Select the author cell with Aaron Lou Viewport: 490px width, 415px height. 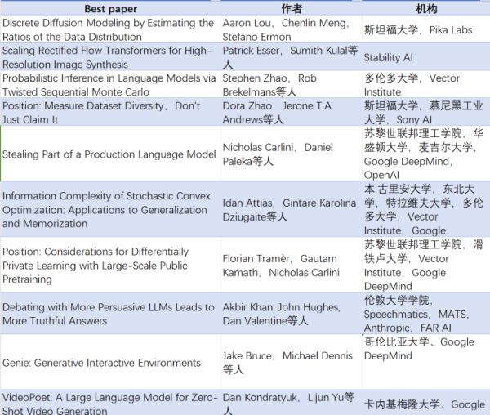tap(290, 30)
